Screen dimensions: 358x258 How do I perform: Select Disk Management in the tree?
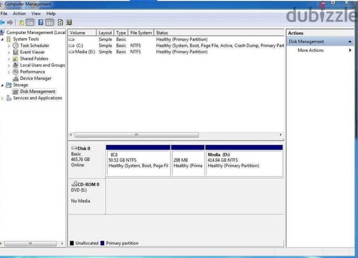[x=38, y=92]
